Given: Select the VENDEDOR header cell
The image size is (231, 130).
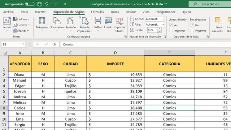Looking at the screenshot, I should (x=20, y=64).
